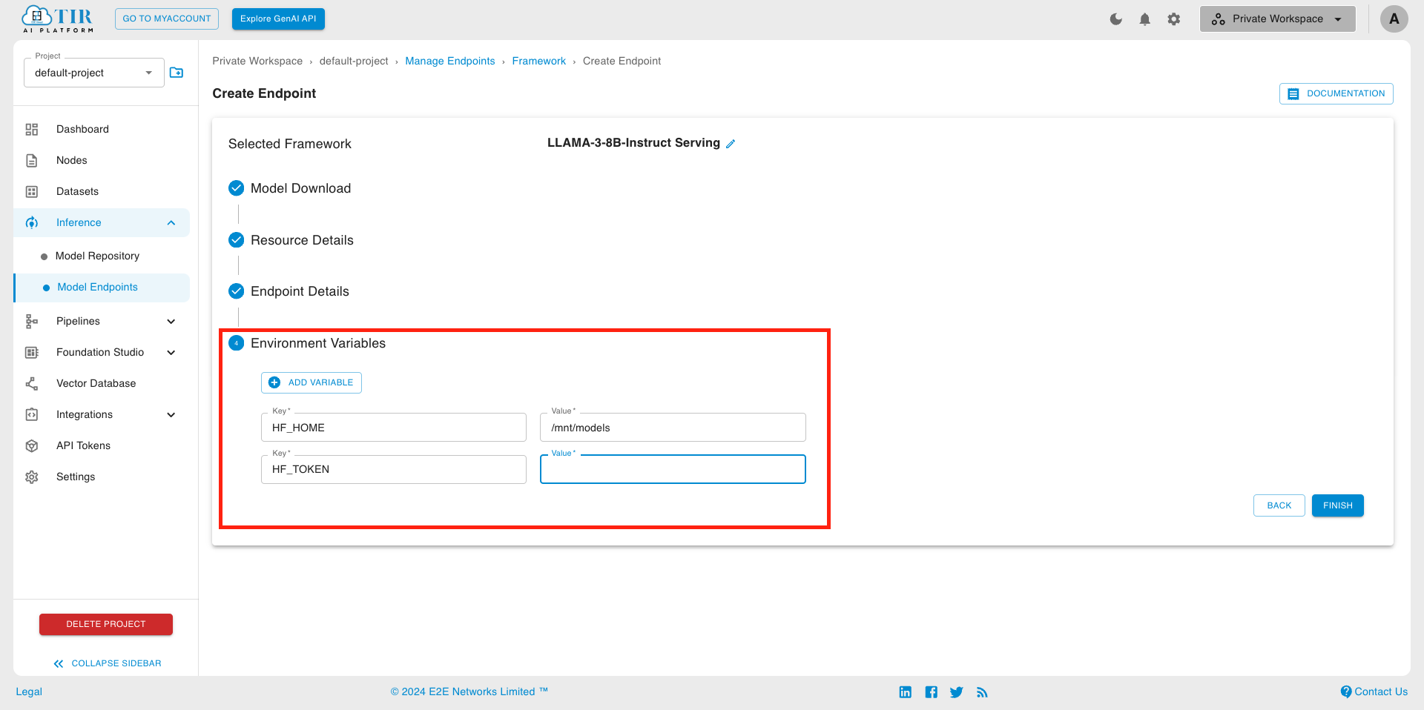The height and width of the screenshot is (710, 1424).
Task: Click the ADD VARIABLE button
Action: (311, 383)
